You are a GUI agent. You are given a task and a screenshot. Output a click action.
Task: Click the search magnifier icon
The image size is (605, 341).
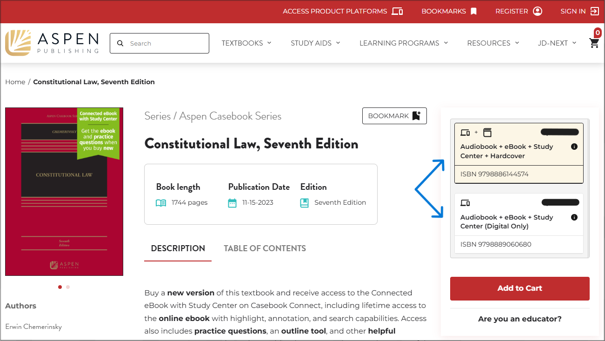tap(120, 43)
